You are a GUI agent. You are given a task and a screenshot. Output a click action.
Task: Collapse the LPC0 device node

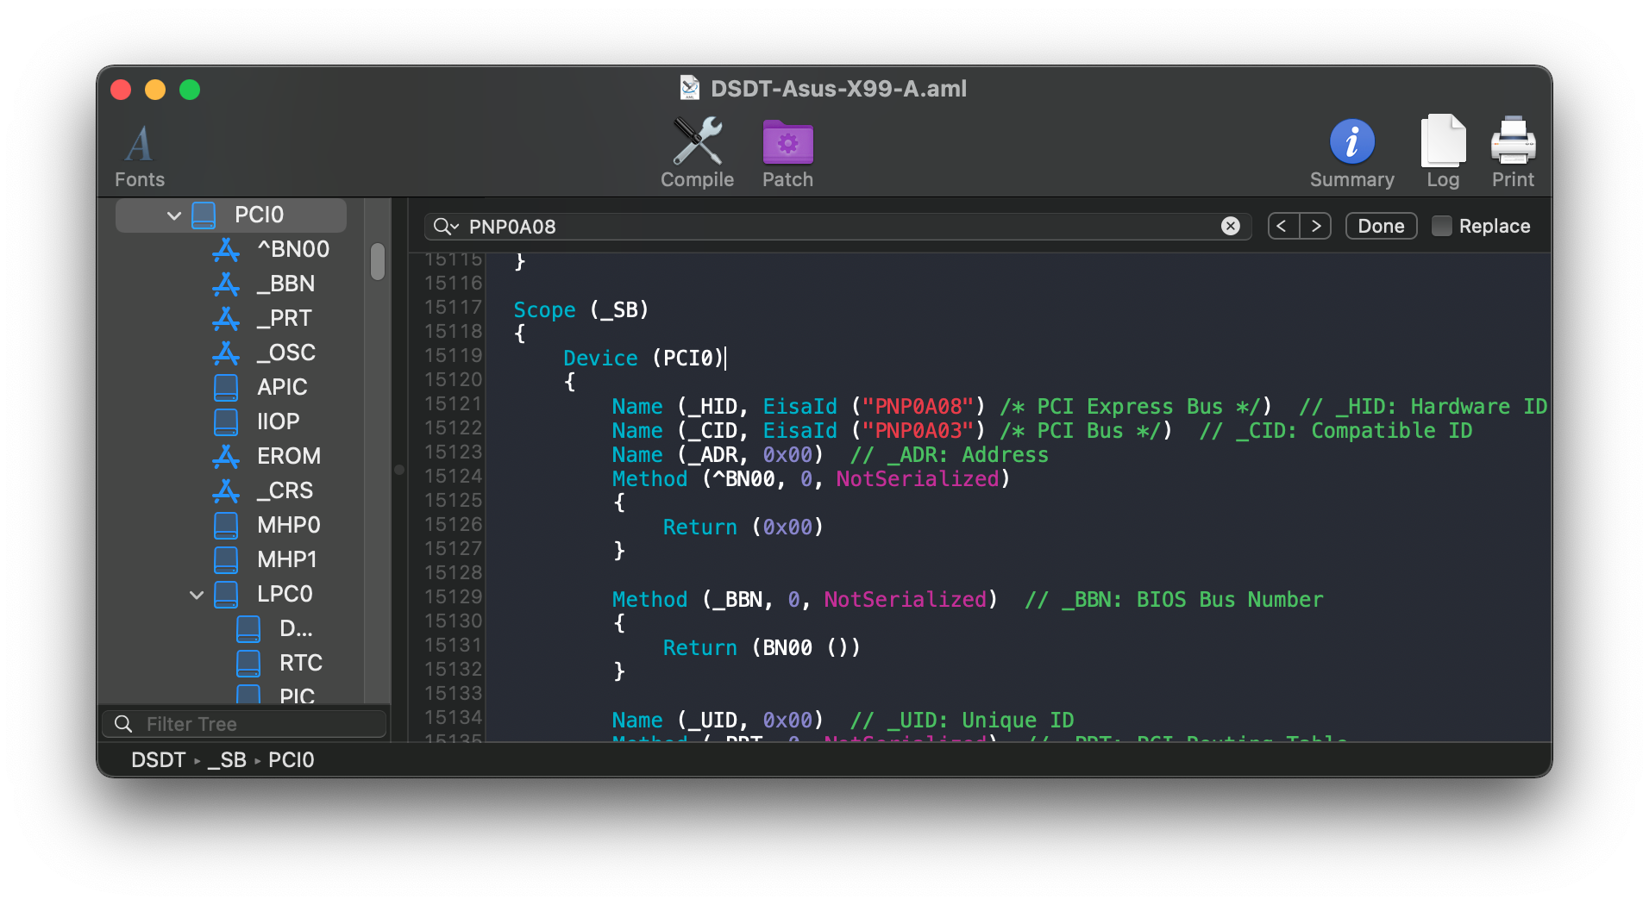pos(196,594)
